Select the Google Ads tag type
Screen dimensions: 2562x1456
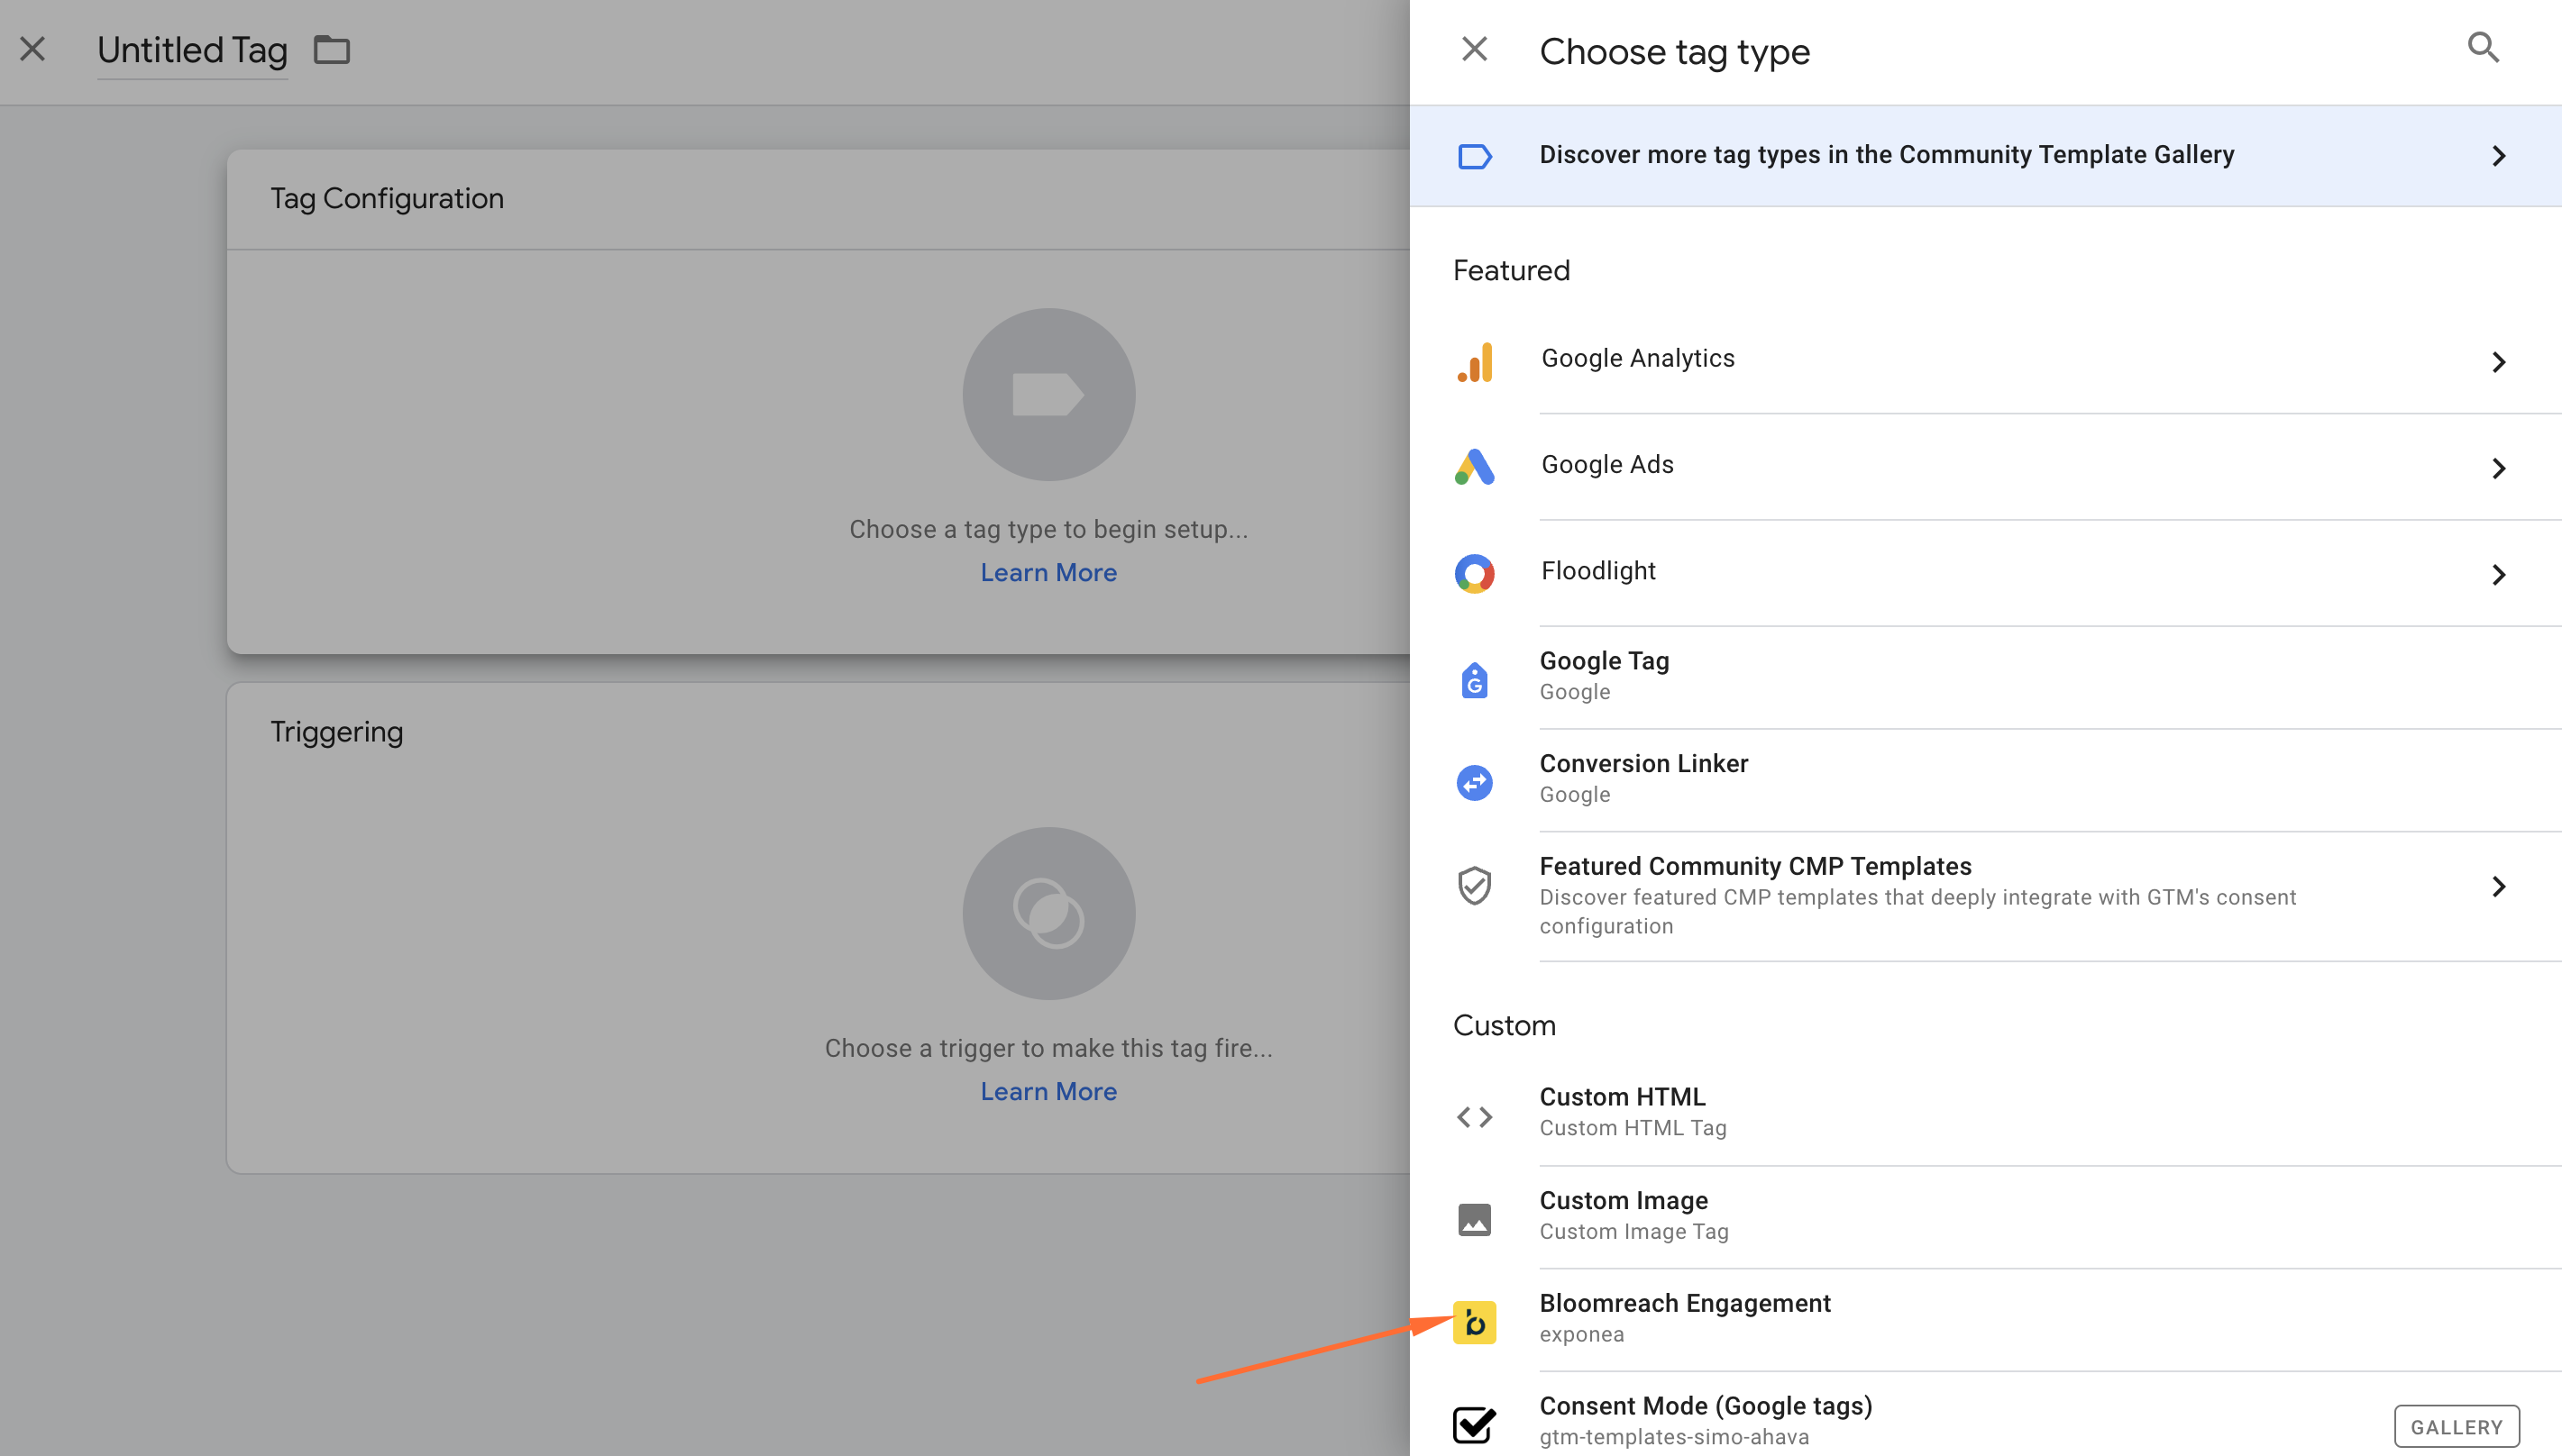click(x=1985, y=467)
